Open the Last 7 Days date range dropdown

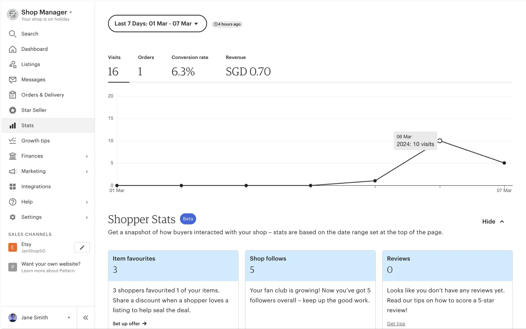(157, 24)
